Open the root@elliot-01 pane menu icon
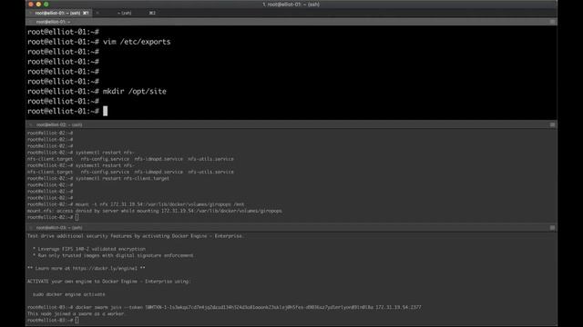Image resolution: width=583 pixels, height=327 pixels. coord(552,22)
